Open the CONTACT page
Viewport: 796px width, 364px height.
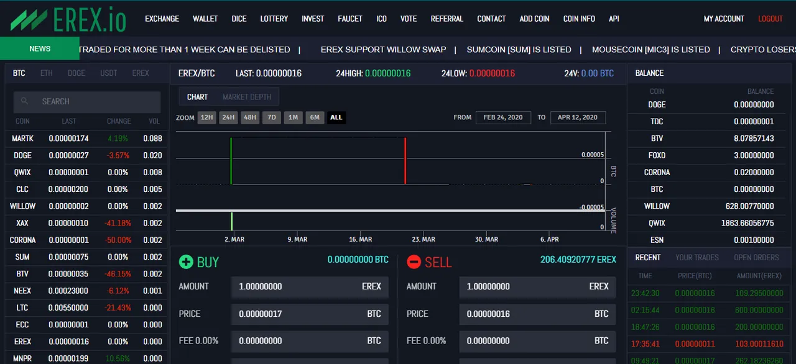(491, 19)
